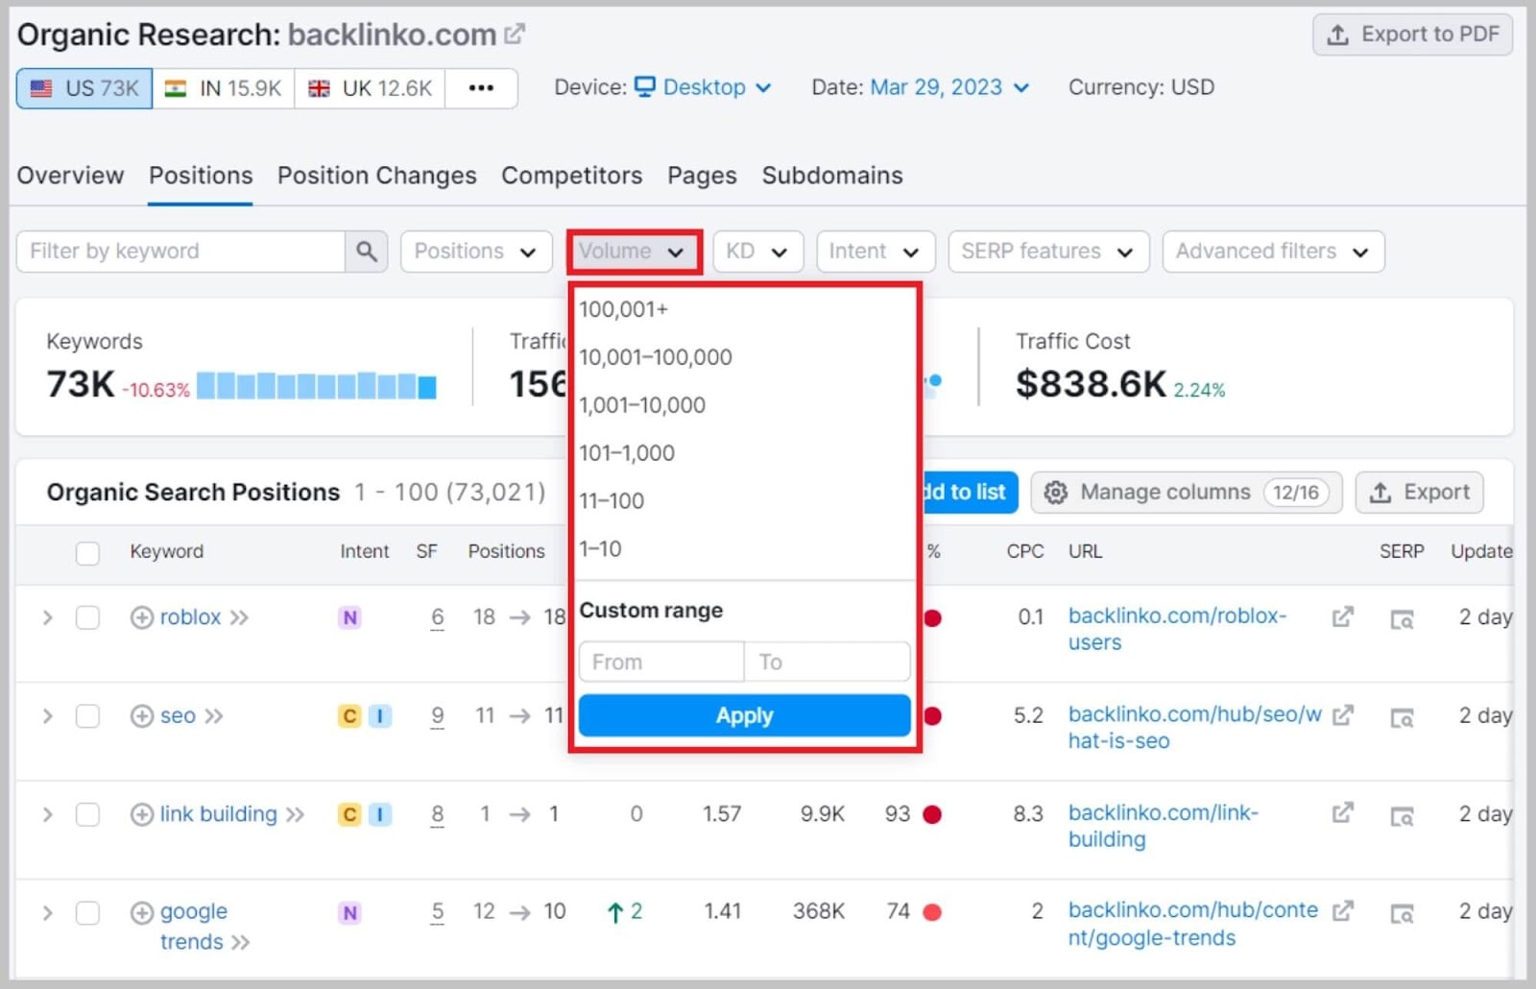
Task: Select the 10,001–100,000 volume option
Action: [x=744, y=357]
